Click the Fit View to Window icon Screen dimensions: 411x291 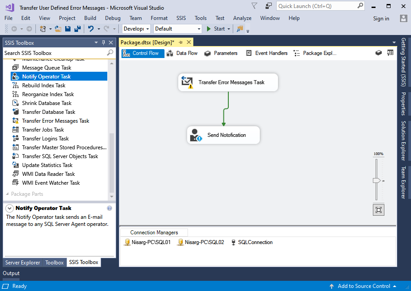click(x=379, y=210)
